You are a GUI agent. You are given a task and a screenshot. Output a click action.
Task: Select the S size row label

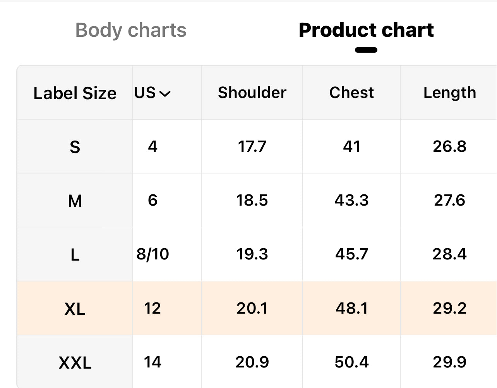pos(75,147)
